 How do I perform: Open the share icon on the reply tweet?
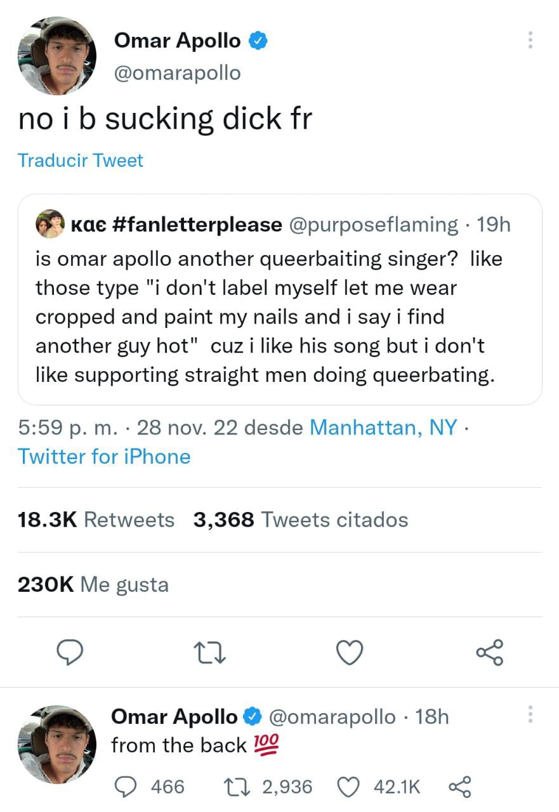[x=461, y=787]
